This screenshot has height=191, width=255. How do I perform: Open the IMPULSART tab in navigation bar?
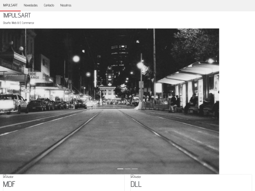pos(10,5)
